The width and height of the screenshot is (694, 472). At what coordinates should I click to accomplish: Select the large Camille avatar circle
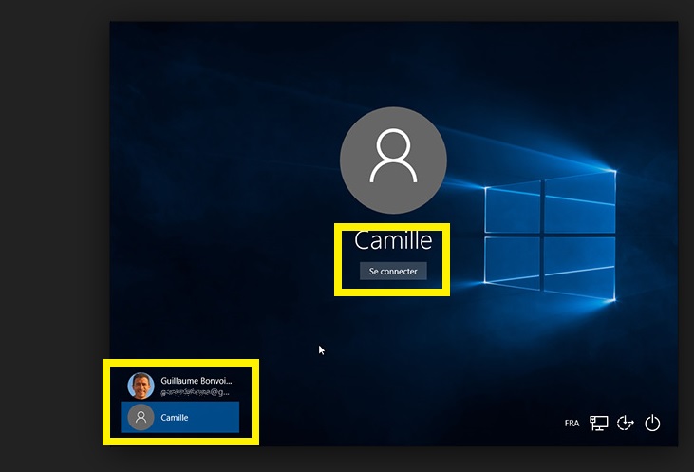point(393,160)
